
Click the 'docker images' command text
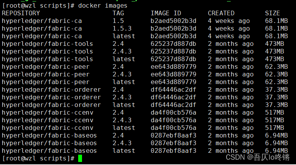(103, 6)
